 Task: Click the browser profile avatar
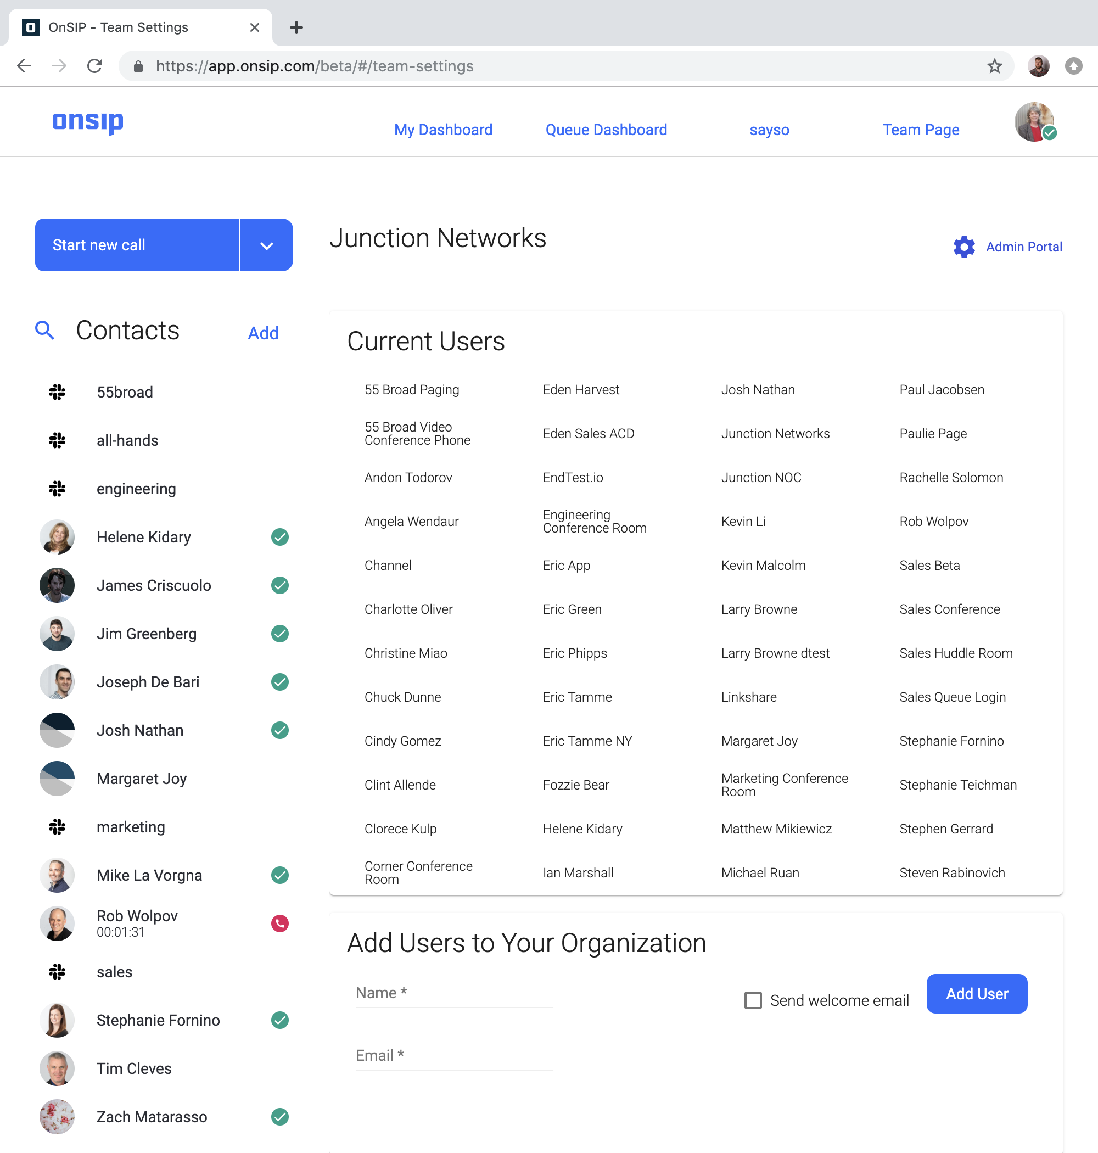click(1038, 66)
